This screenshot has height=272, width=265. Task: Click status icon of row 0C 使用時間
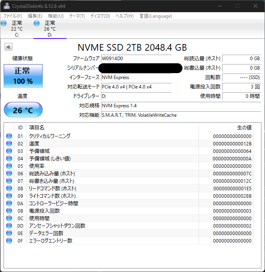point(9,218)
